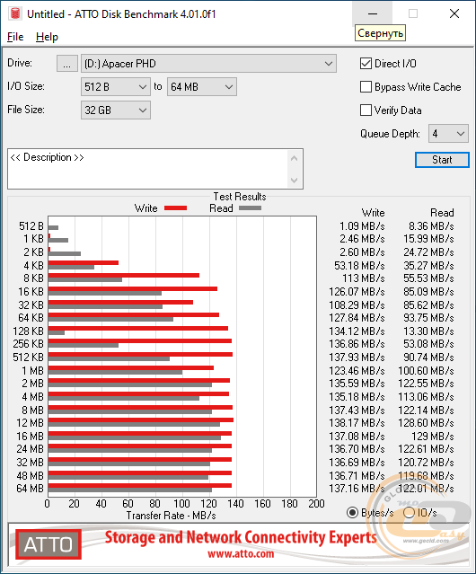Close the ATTO Disk Benchmark window
Viewport: 476px width, 574px height.
coord(454,13)
